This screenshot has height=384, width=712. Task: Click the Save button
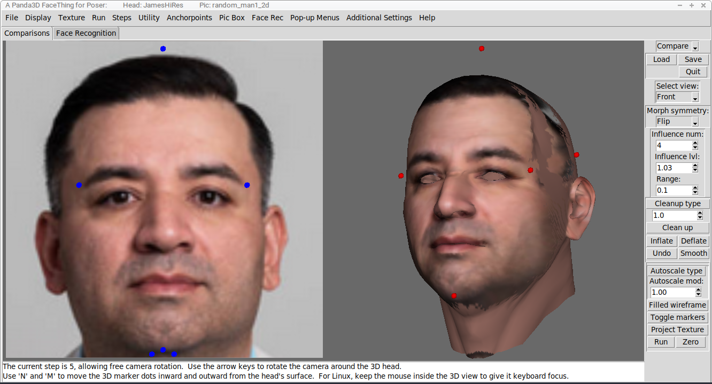click(693, 59)
